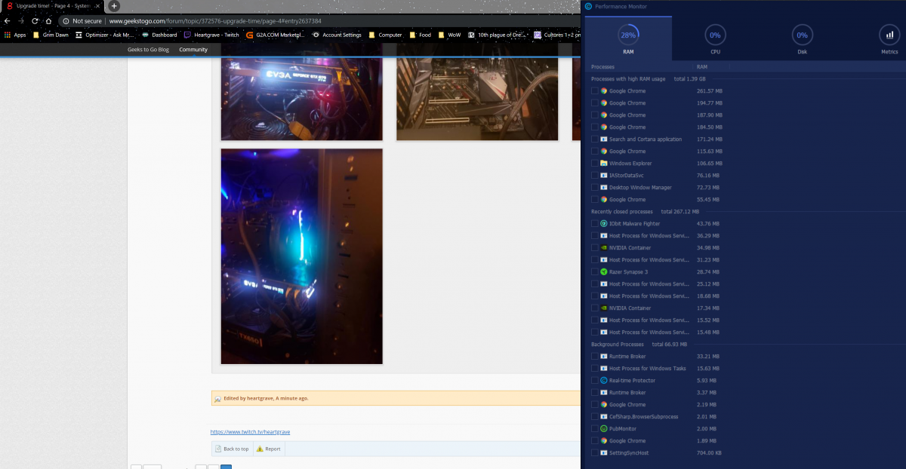Click the IObit Malware Fighter process icon
This screenshot has height=469, width=906.
tap(604, 224)
